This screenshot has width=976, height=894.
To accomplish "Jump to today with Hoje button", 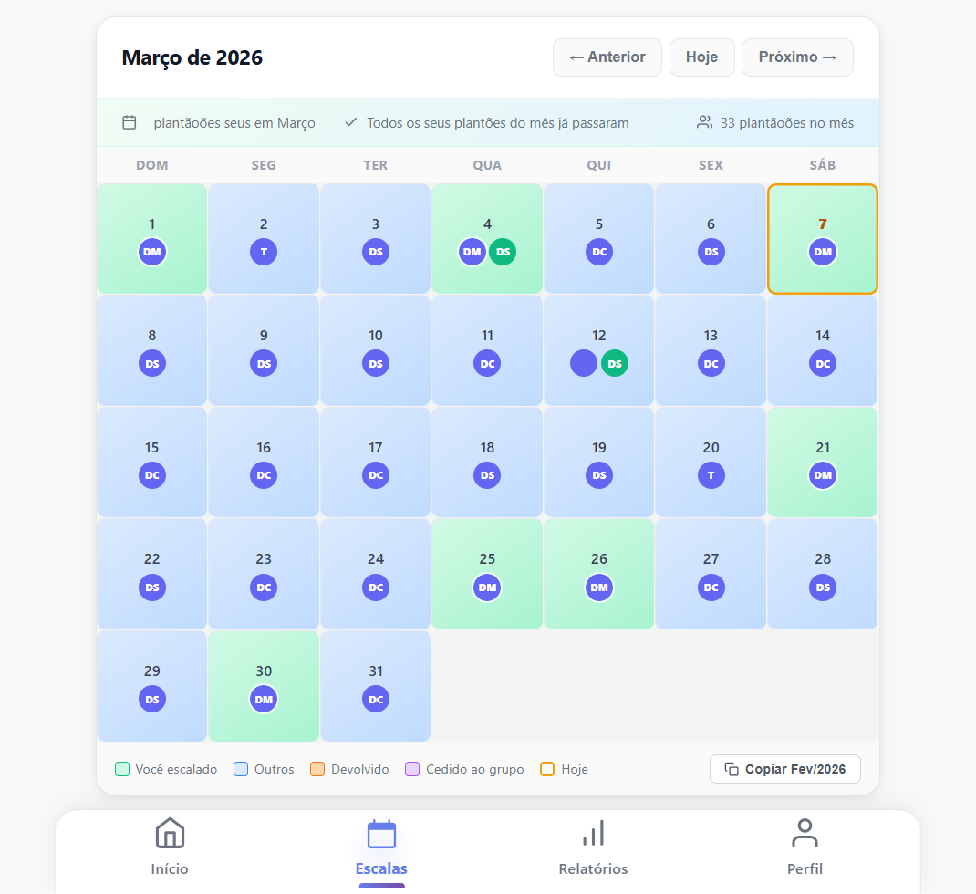I will [x=701, y=57].
